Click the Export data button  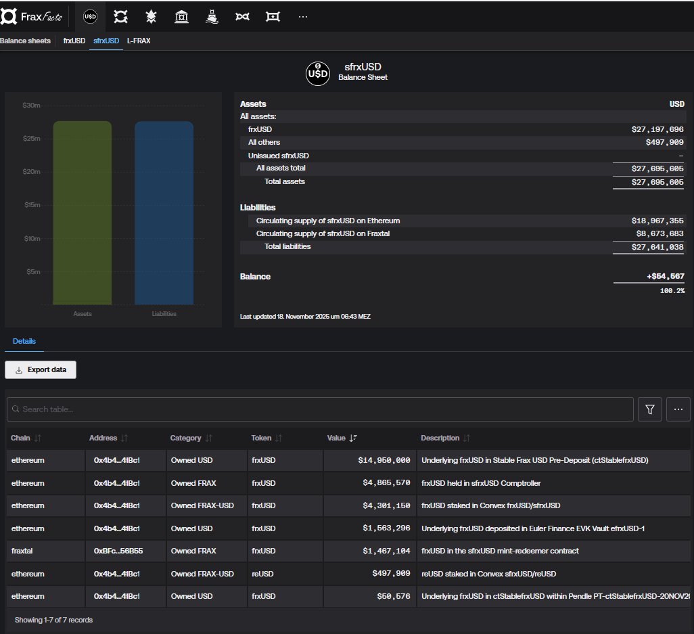click(41, 369)
